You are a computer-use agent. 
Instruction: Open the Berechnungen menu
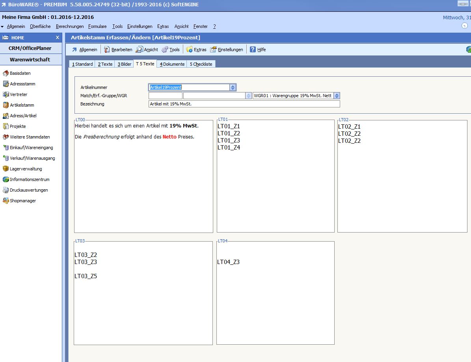[70, 26]
